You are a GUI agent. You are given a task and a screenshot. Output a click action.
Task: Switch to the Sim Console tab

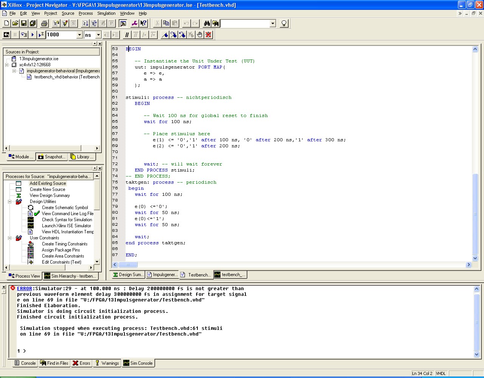(x=138, y=363)
